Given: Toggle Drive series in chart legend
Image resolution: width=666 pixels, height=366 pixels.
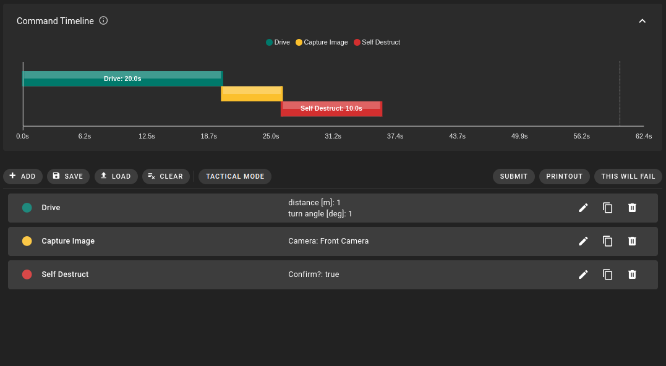Looking at the screenshot, I should click(x=278, y=42).
